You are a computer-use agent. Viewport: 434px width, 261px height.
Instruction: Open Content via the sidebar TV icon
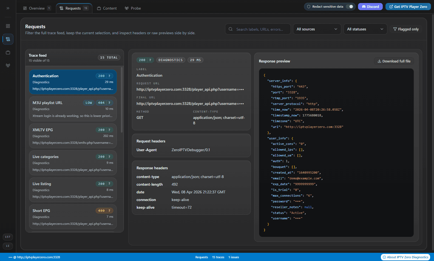(8, 52)
